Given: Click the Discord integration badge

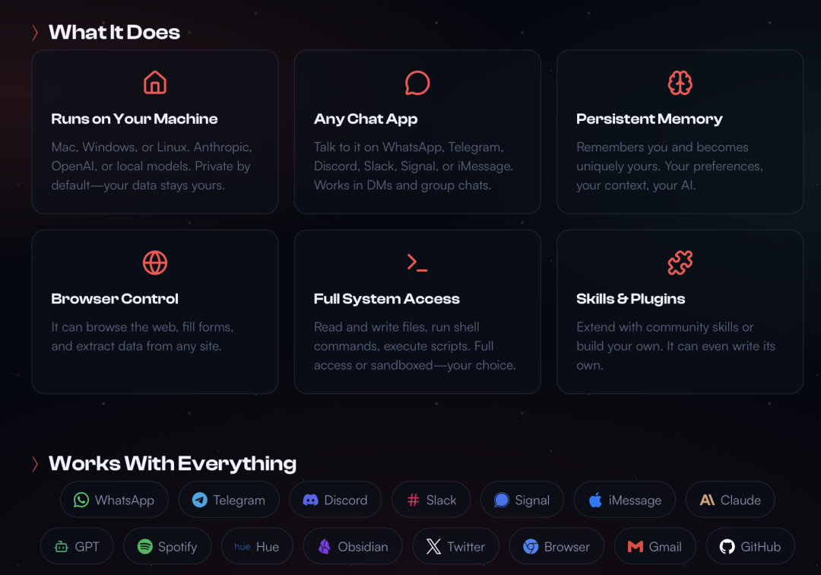Looking at the screenshot, I should pyautogui.click(x=335, y=500).
